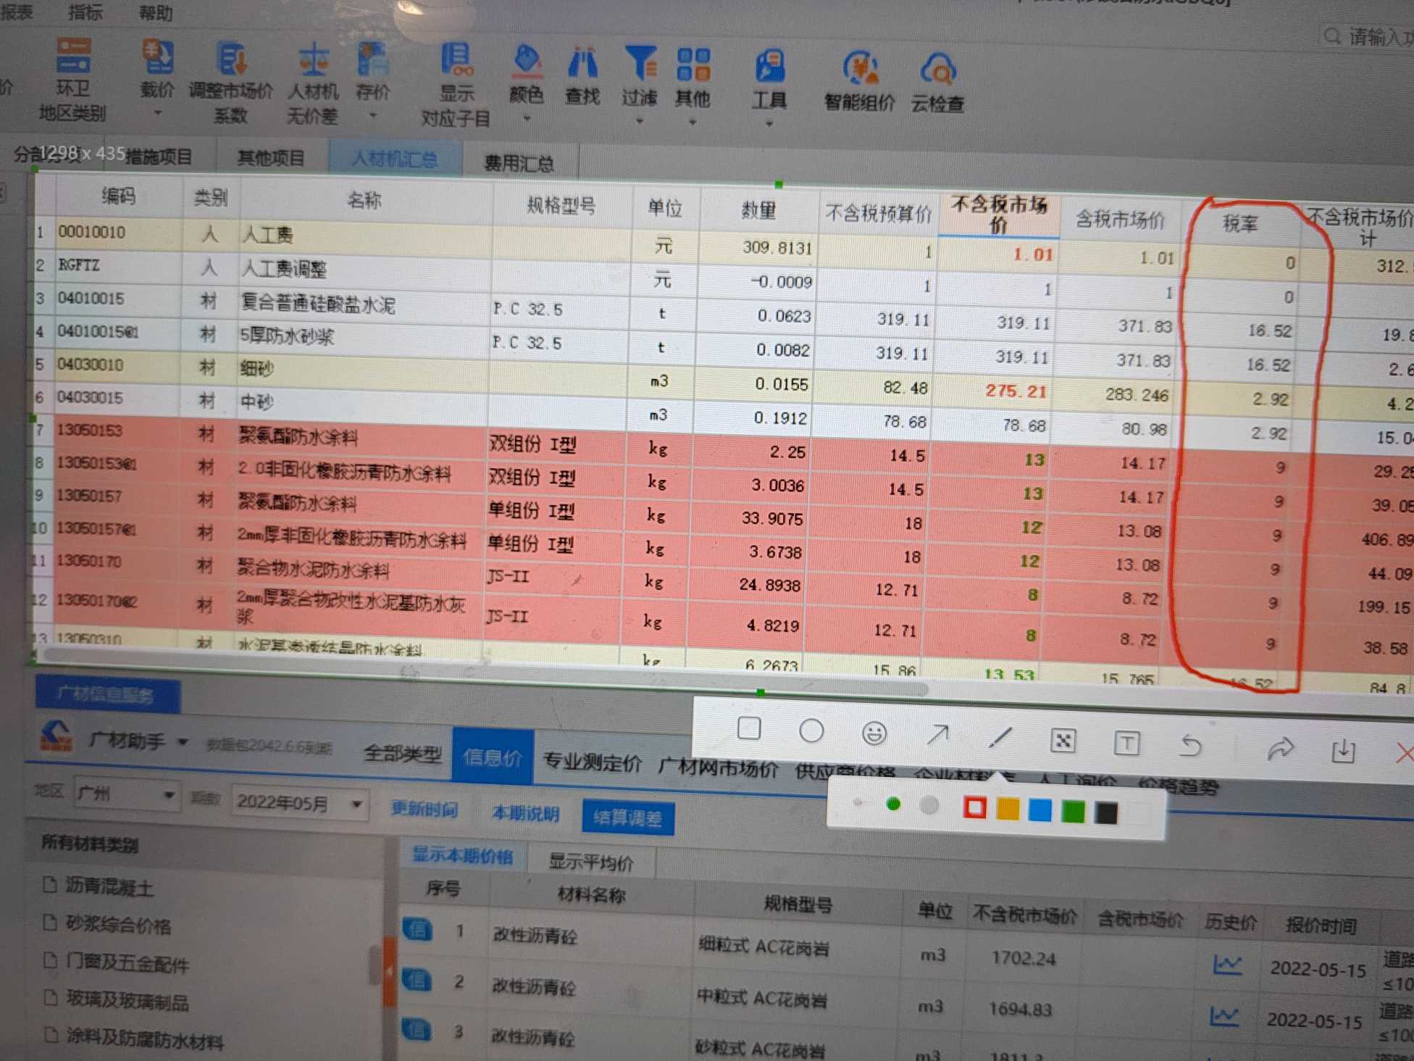Screen dimensions: 1414x1061
Task: Open price history chart for 1694.83 row
Action: coord(1224,1016)
